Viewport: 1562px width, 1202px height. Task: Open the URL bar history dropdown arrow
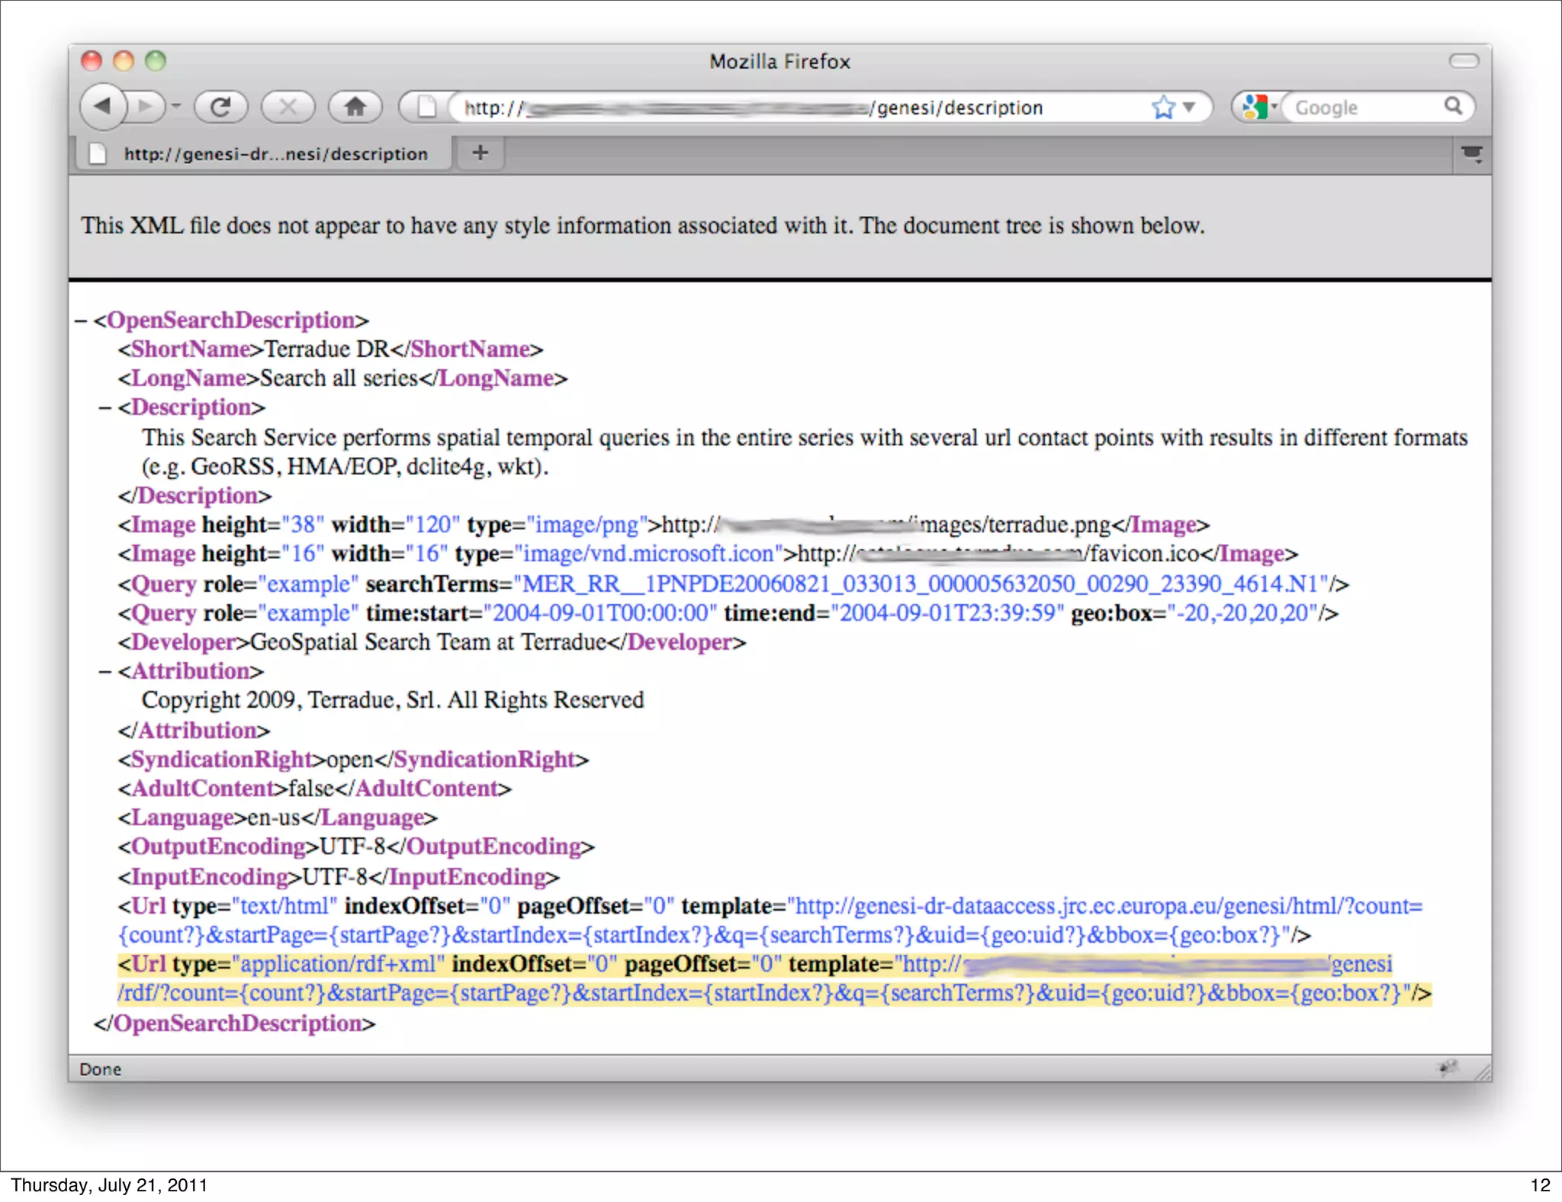pos(1188,107)
